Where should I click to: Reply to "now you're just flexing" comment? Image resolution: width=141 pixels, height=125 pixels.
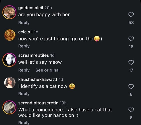[24, 46]
